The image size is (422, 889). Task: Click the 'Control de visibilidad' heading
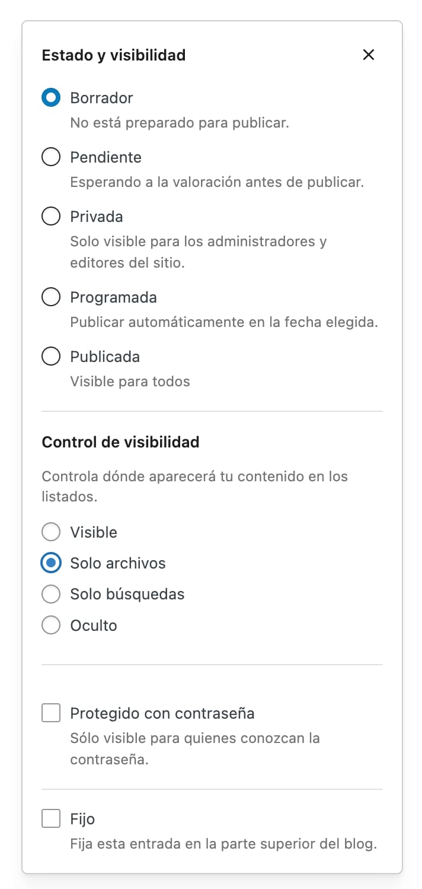(120, 442)
